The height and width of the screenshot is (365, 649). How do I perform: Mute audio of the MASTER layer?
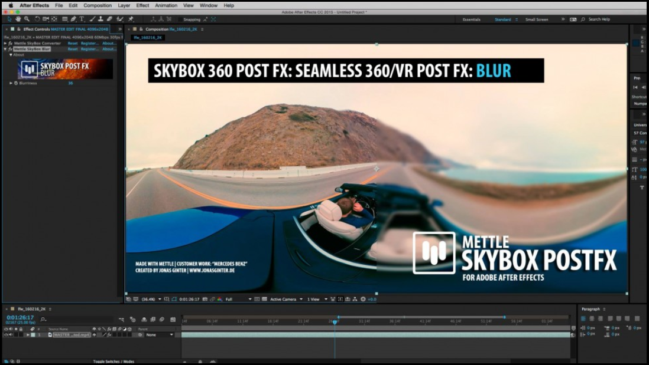pyautogui.click(x=11, y=335)
